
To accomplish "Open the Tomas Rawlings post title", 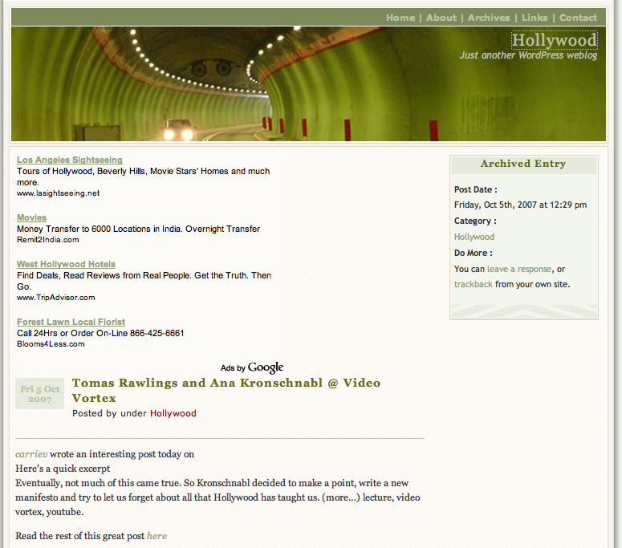I will (x=226, y=390).
